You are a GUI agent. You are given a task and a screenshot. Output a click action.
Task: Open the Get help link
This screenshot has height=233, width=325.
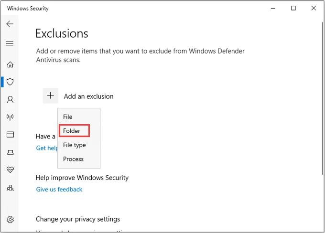pyautogui.click(x=47, y=148)
